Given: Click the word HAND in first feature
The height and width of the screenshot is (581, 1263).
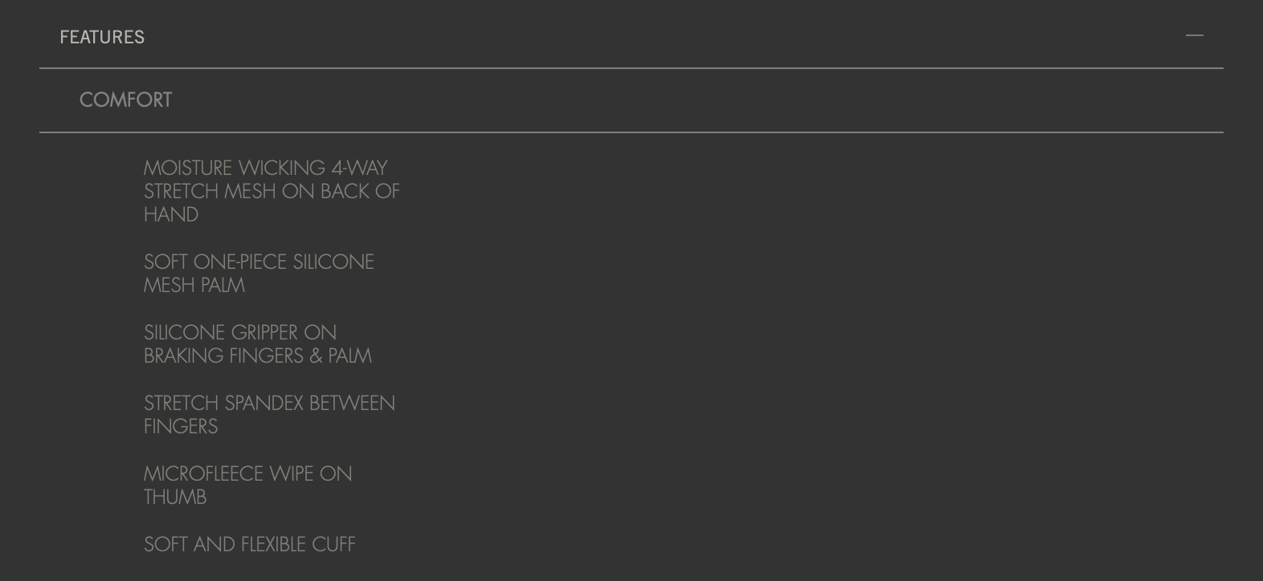Looking at the screenshot, I should click(x=171, y=215).
